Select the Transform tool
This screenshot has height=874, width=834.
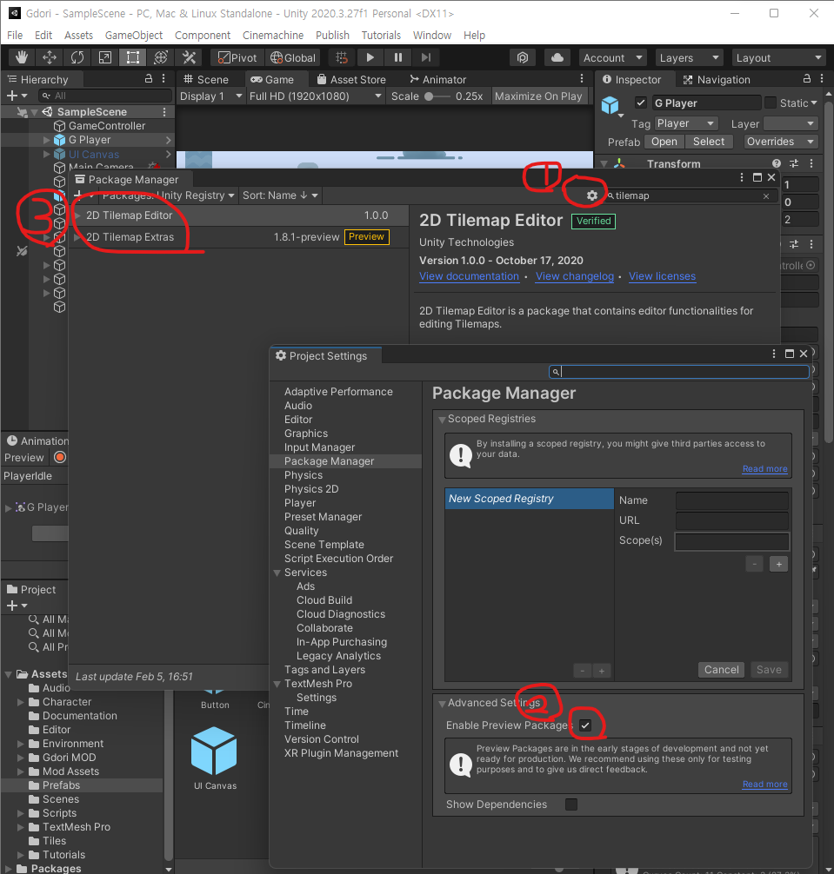pos(161,57)
